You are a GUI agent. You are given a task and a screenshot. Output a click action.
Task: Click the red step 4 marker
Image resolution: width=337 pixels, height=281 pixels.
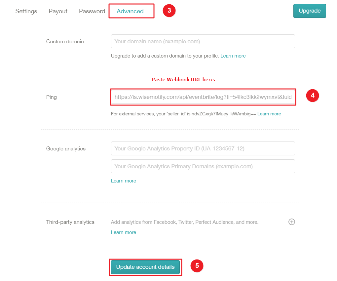click(x=313, y=96)
